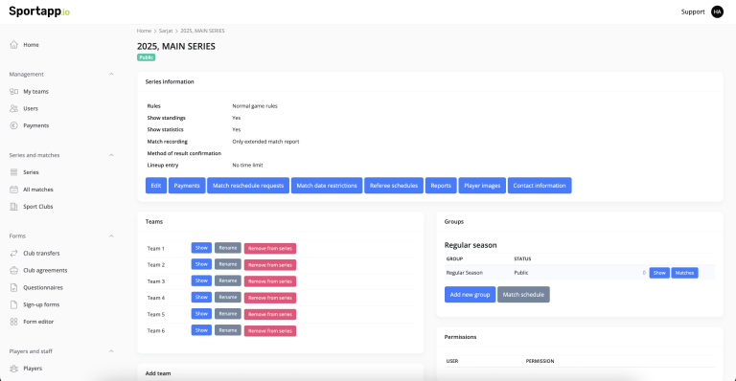Click the Regular Season group name

coord(464,273)
